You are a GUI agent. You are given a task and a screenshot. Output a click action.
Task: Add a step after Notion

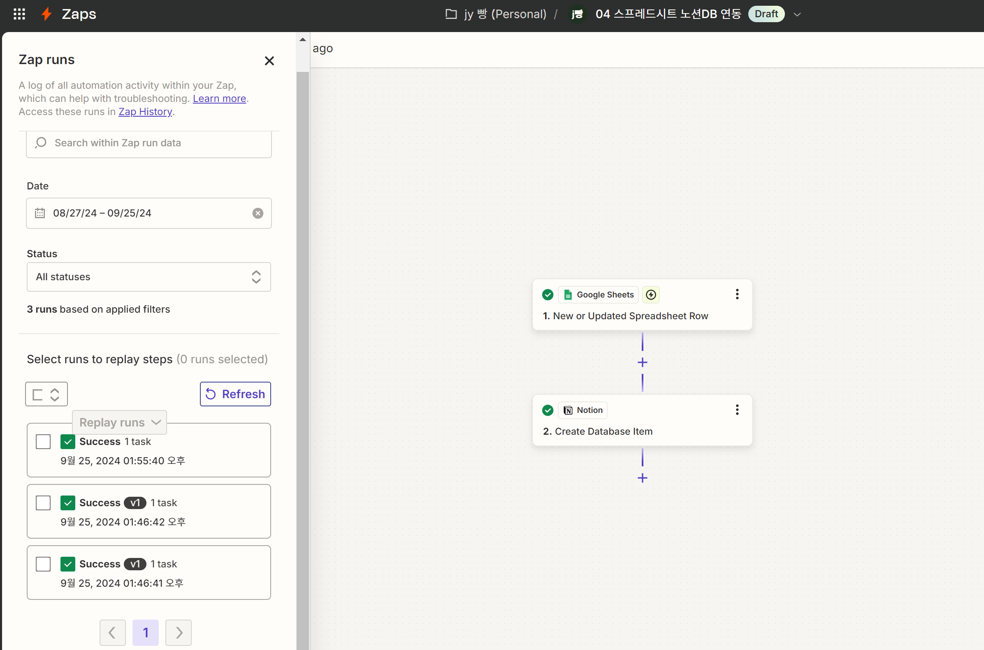tap(643, 478)
